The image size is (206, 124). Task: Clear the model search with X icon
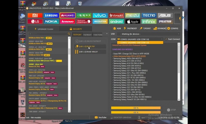[x=30, y=34]
